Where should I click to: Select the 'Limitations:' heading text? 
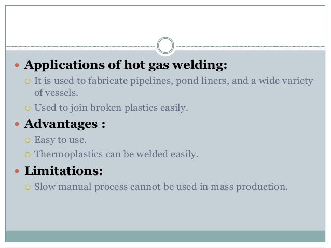click(63, 171)
